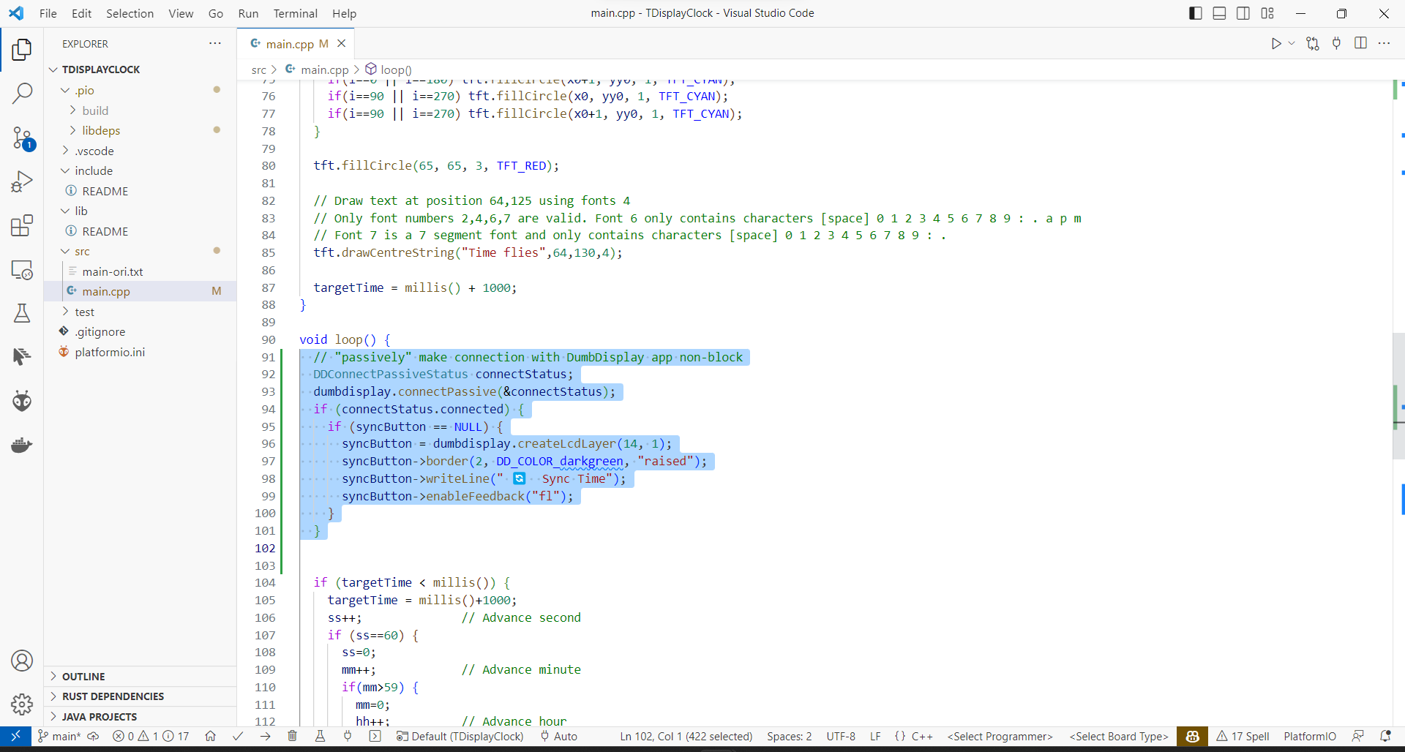Collapse the TDISPLAYCLOCK root folder

pos(101,69)
